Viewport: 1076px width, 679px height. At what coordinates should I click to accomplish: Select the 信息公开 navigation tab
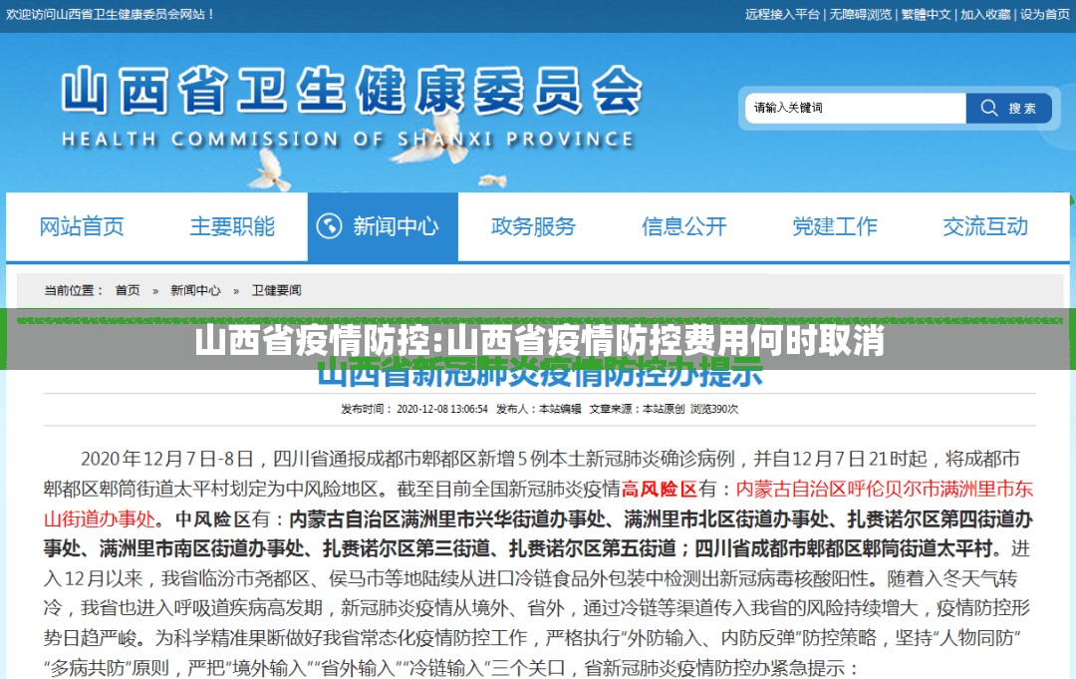coord(683,226)
